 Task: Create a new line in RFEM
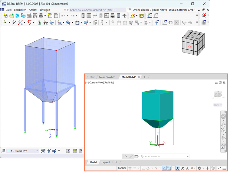click(x=14, y=22)
